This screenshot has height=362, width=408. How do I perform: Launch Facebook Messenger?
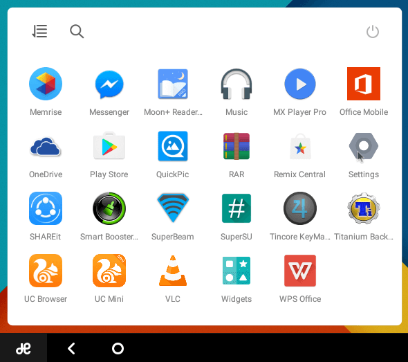coord(109,84)
